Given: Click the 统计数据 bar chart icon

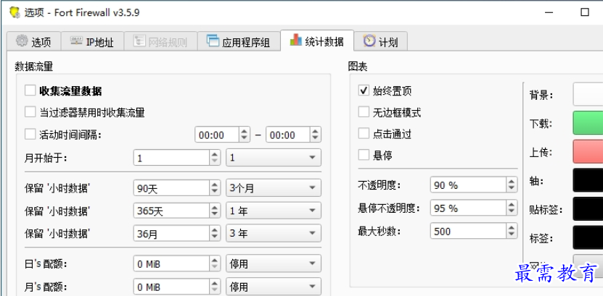Looking at the screenshot, I should 295,41.
